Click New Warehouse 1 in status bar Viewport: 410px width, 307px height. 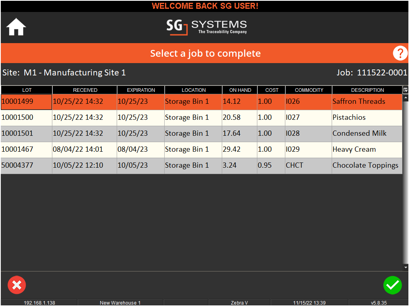(x=120, y=303)
